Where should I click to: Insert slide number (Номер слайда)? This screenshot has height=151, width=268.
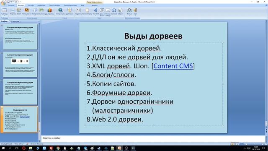click(x=108, y=12)
